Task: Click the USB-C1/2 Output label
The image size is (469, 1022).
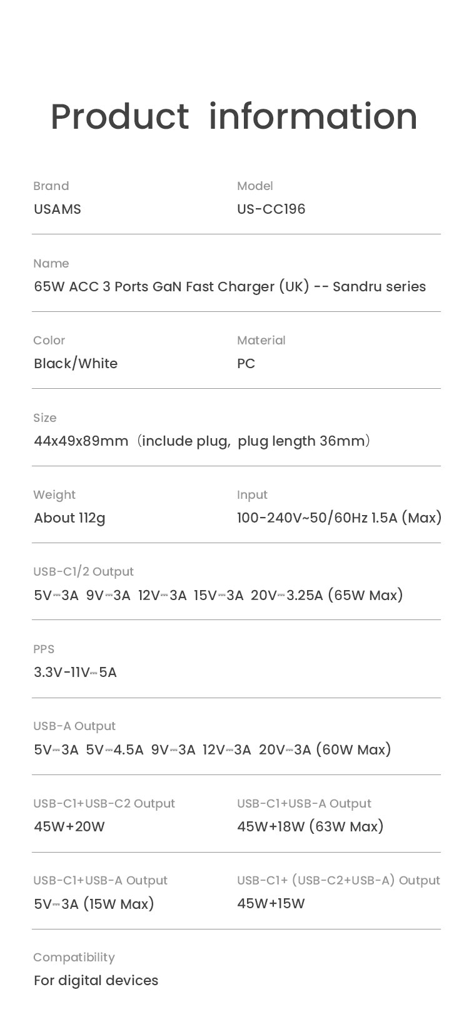Action: pos(84,572)
